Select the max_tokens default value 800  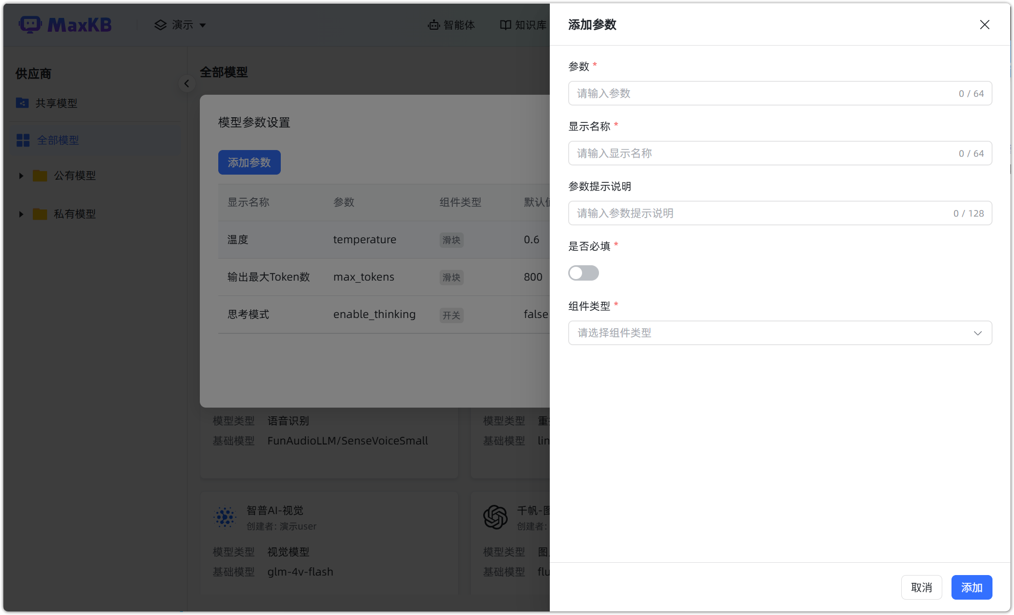[x=533, y=277]
